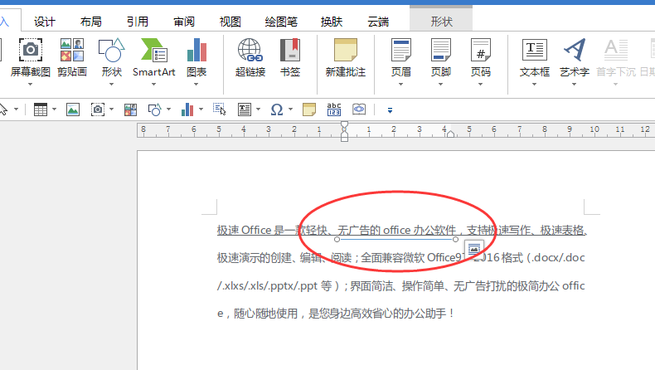Click the 页眉 header icon
The image size is (655, 370).
(401, 50)
